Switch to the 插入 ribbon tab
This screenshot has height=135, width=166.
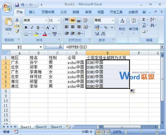[32, 12]
